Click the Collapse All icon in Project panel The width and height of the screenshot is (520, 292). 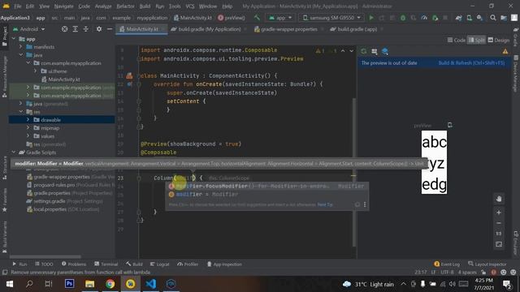pos(86,29)
